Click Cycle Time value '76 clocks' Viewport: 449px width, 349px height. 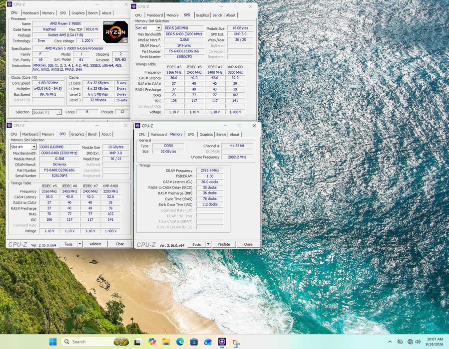210,198
